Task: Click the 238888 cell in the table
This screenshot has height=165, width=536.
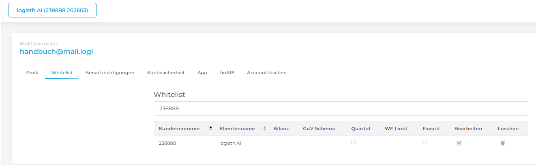Action: (x=167, y=143)
